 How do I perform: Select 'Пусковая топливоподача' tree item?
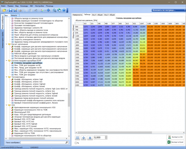[25, 25]
